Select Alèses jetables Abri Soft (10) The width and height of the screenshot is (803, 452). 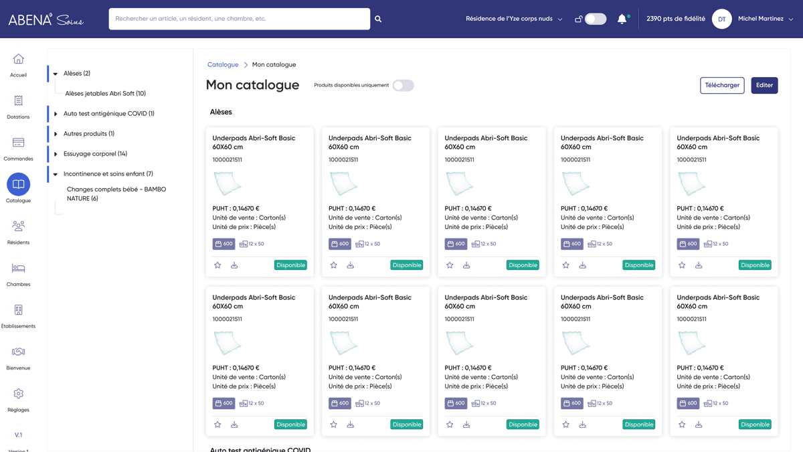[x=106, y=94]
